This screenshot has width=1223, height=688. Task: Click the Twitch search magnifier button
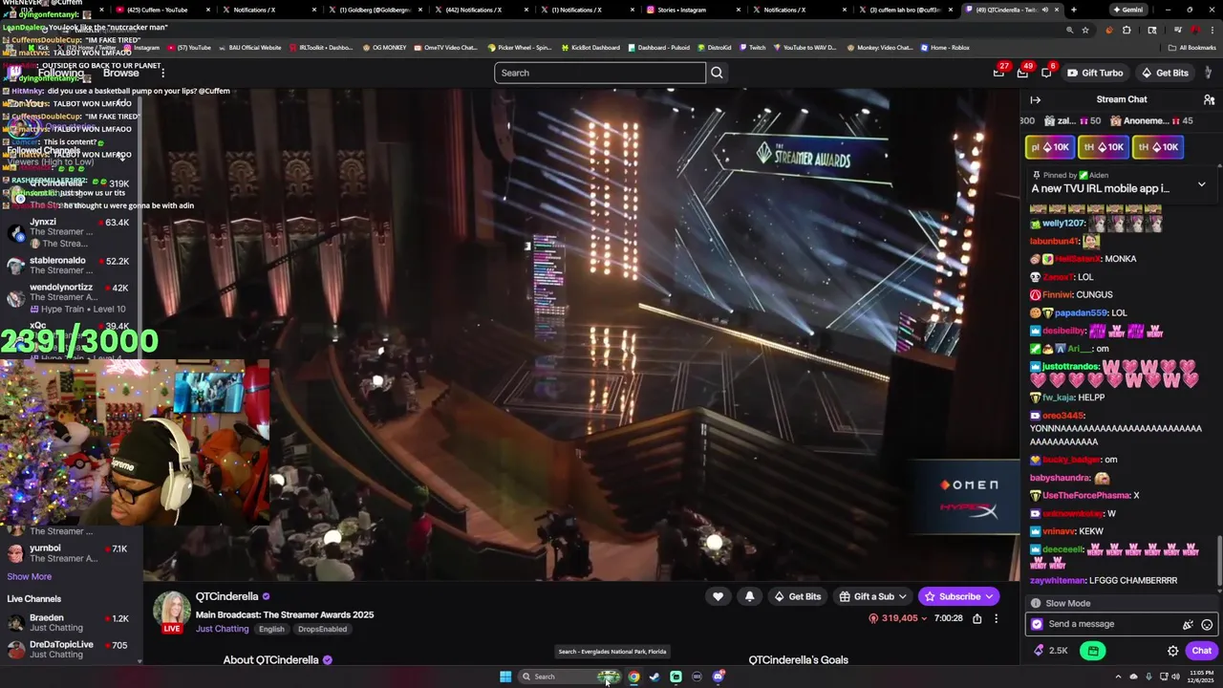pyautogui.click(x=717, y=73)
